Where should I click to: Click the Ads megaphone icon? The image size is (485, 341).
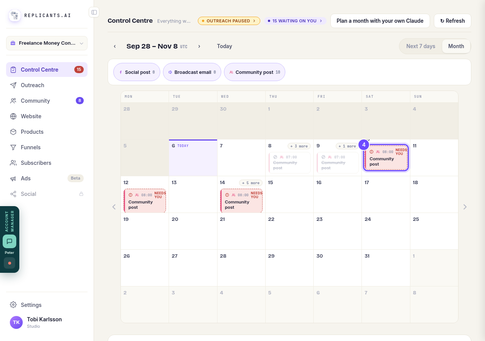point(13,178)
